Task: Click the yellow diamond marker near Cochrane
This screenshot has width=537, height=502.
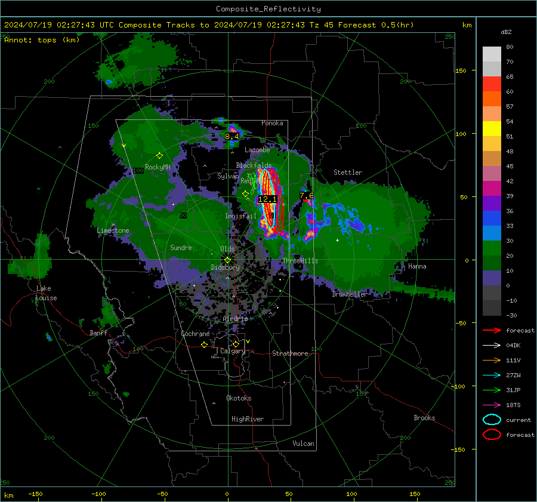Action: coord(205,345)
